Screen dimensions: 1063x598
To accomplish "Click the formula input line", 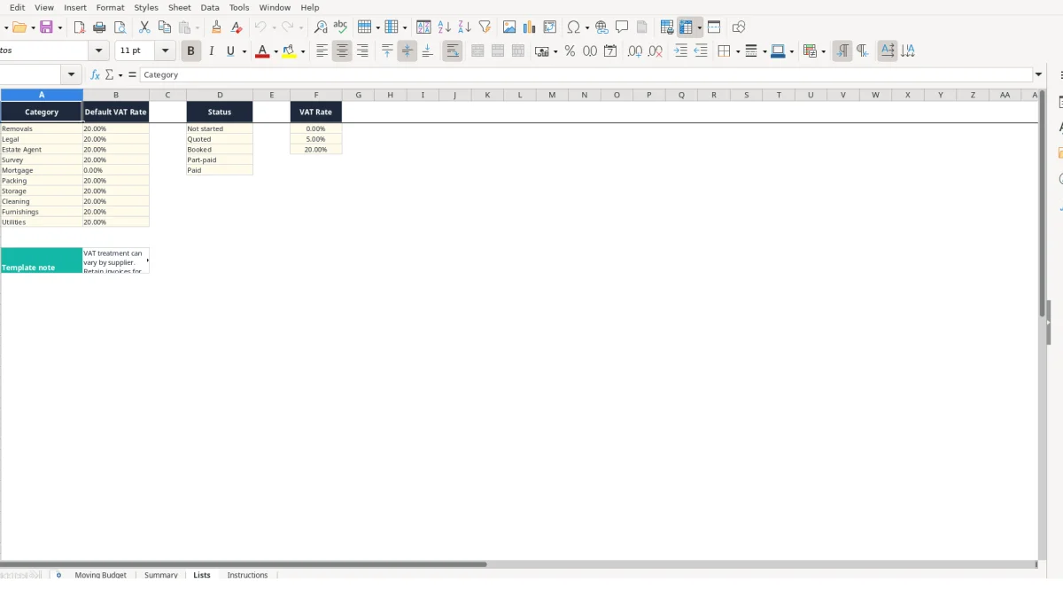I will click(x=586, y=75).
